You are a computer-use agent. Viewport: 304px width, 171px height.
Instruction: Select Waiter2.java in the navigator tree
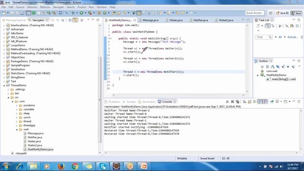(x=35, y=145)
